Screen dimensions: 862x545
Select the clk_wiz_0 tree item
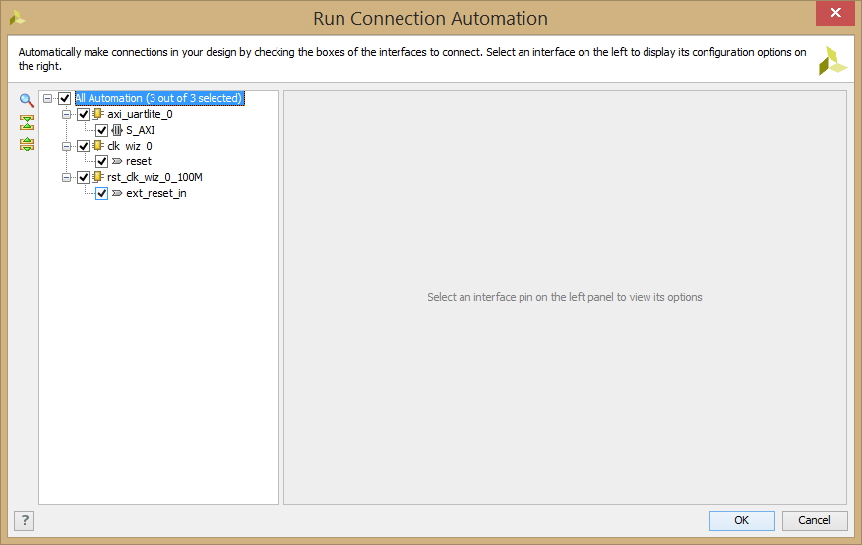coord(129,146)
